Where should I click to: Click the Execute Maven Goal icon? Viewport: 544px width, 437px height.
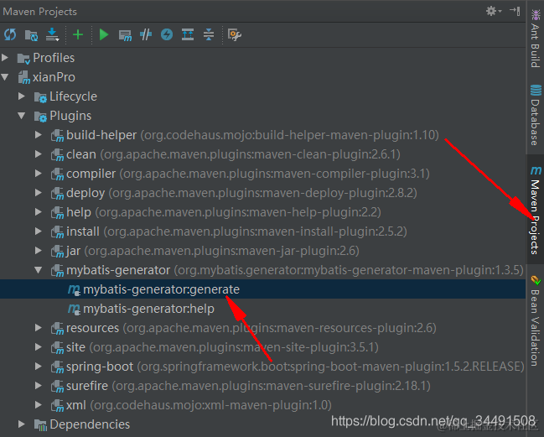[x=125, y=35]
